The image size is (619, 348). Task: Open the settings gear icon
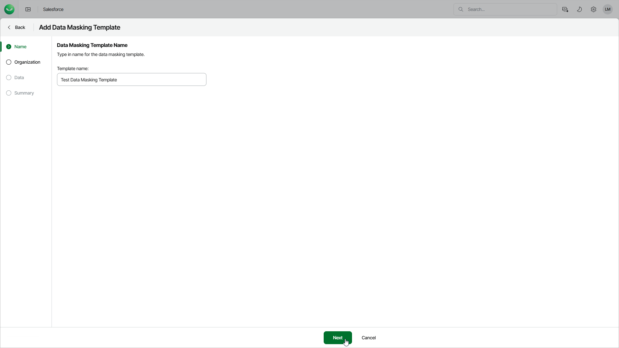point(593,9)
